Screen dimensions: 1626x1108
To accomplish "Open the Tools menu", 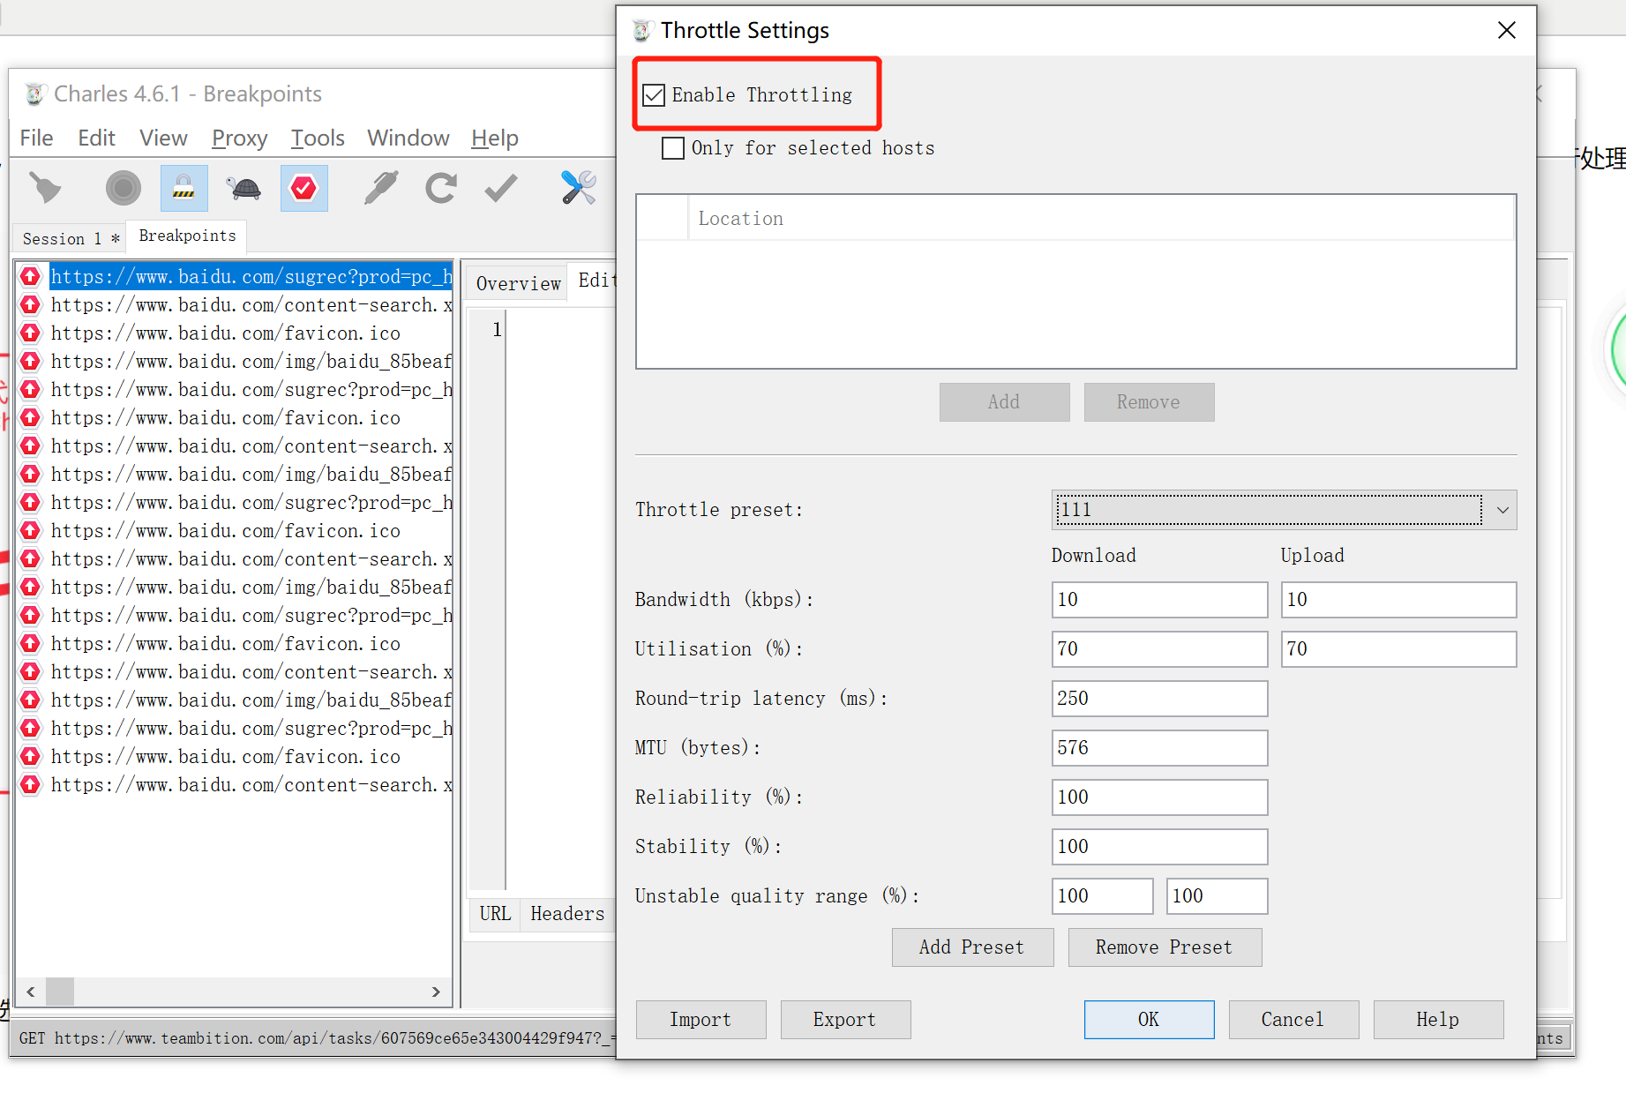I will tap(318, 138).
